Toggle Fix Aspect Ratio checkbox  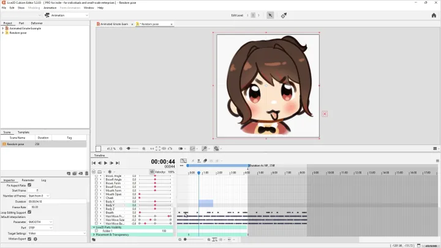point(29,185)
